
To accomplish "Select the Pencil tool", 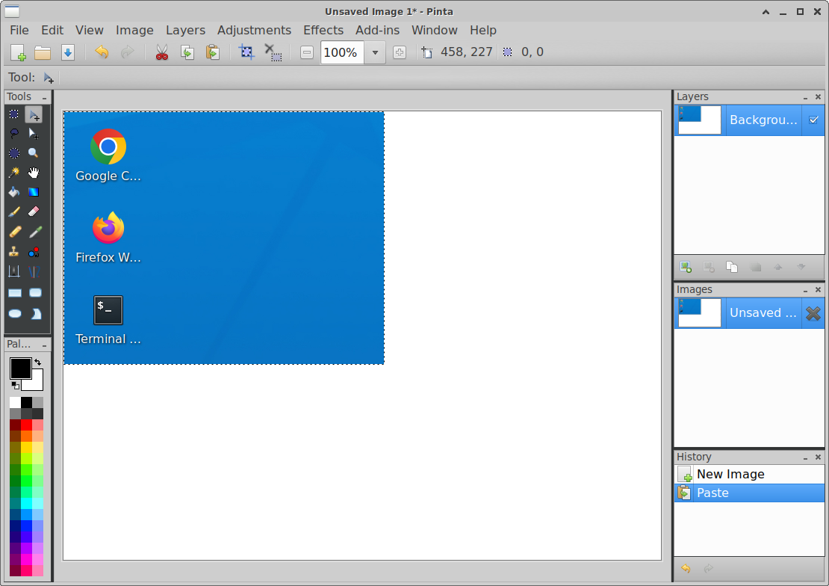I will pos(14,232).
